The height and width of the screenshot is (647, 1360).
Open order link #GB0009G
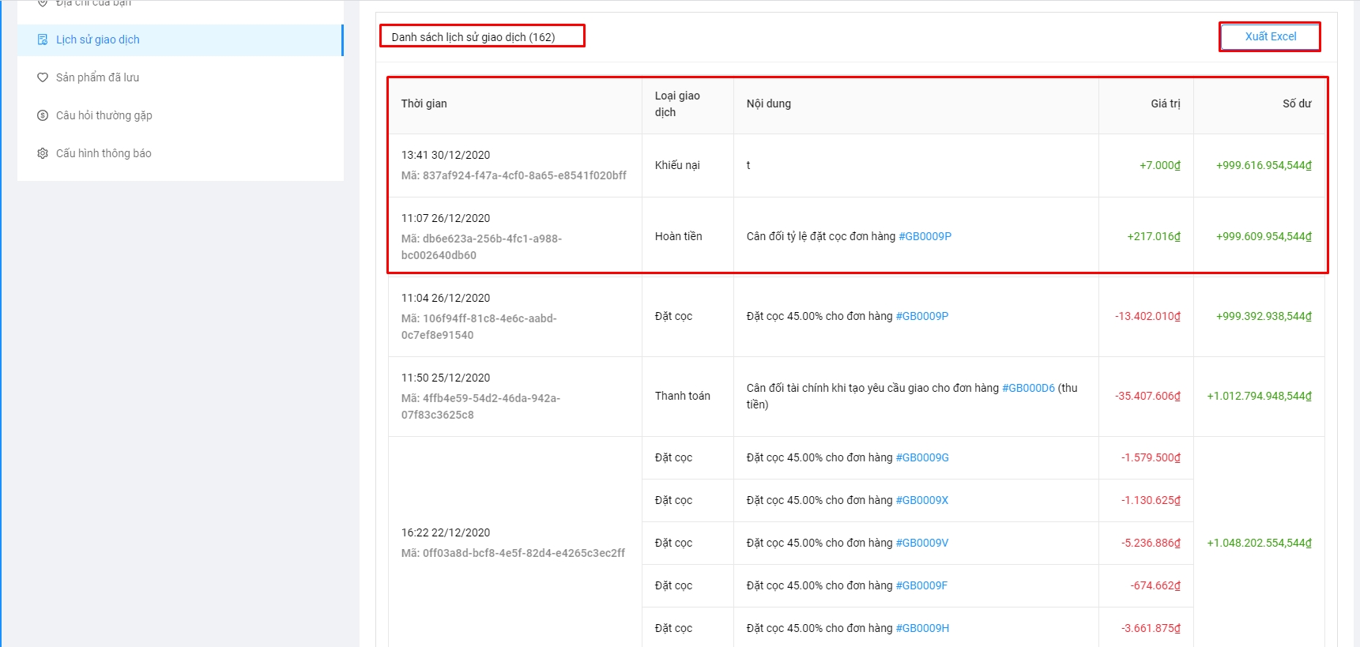921,457
